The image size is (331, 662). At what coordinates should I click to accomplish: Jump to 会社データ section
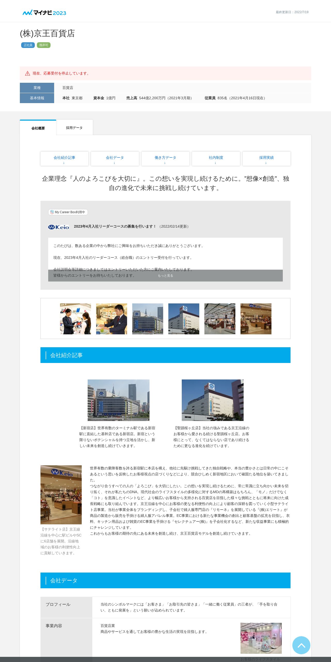[115, 159]
